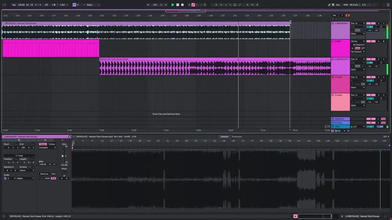Open the Groove None dropdown
The height and width of the screenshot is (220, 392).
27,171
